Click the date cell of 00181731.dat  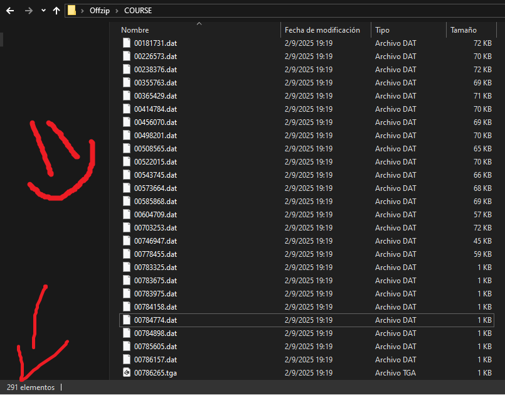click(309, 43)
